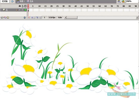Select the 花 layer
The height and width of the screenshot is (99, 139).
click(13, 10)
